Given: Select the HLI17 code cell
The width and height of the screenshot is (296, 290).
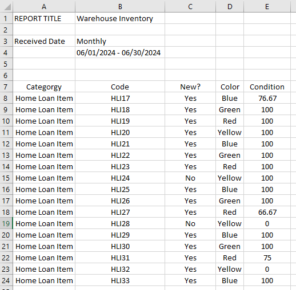Looking at the screenshot, I should click(x=120, y=98).
